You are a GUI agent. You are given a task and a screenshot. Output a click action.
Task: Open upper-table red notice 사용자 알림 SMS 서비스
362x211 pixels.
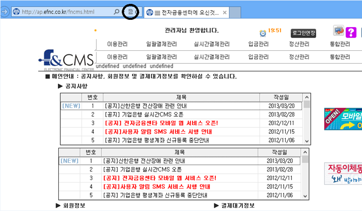pyautogui.click(x=158, y=132)
